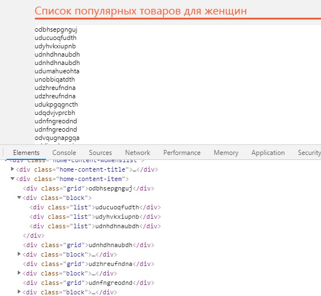This screenshot has width=321, height=296.
Task: Open the Application tab
Action: (x=268, y=153)
